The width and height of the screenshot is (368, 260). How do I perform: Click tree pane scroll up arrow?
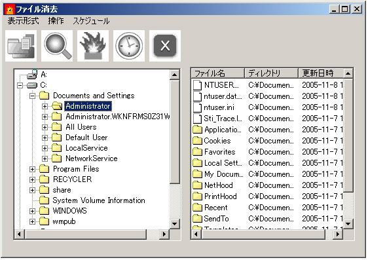click(x=174, y=75)
